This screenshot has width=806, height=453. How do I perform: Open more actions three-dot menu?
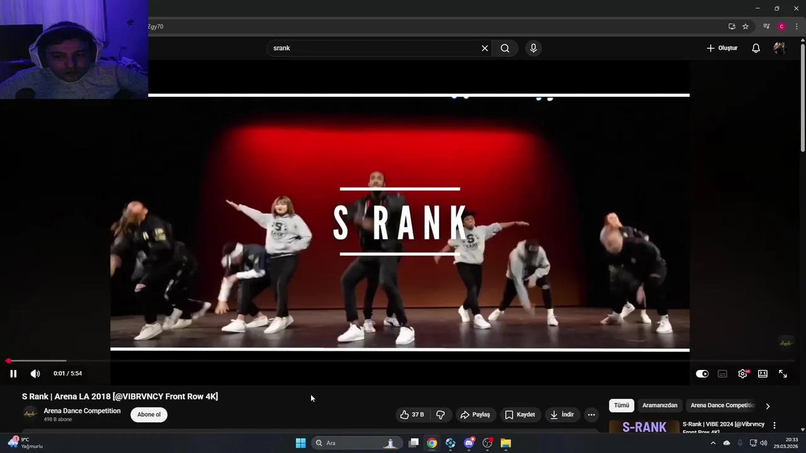pyautogui.click(x=591, y=415)
